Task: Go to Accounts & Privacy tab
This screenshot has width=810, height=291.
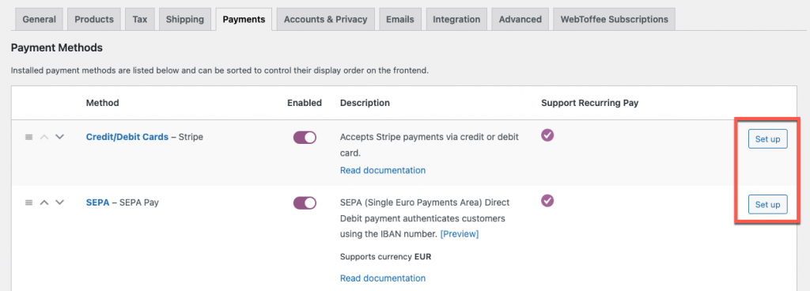Action: (325, 19)
